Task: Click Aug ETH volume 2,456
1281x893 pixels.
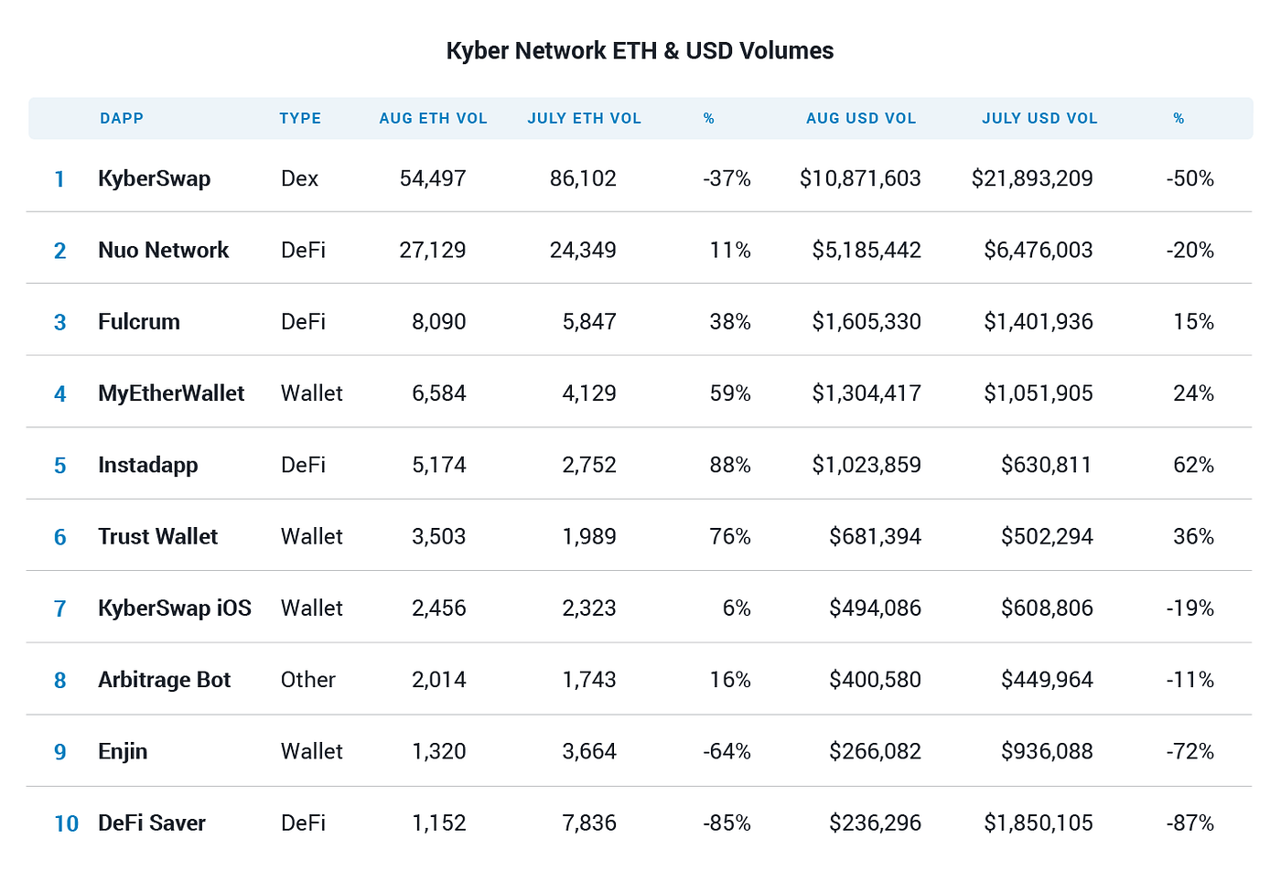Action: [439, 608]
